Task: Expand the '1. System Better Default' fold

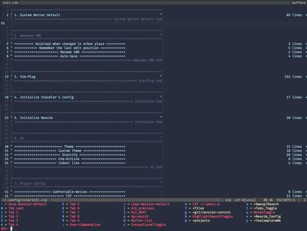Action: 37,15
